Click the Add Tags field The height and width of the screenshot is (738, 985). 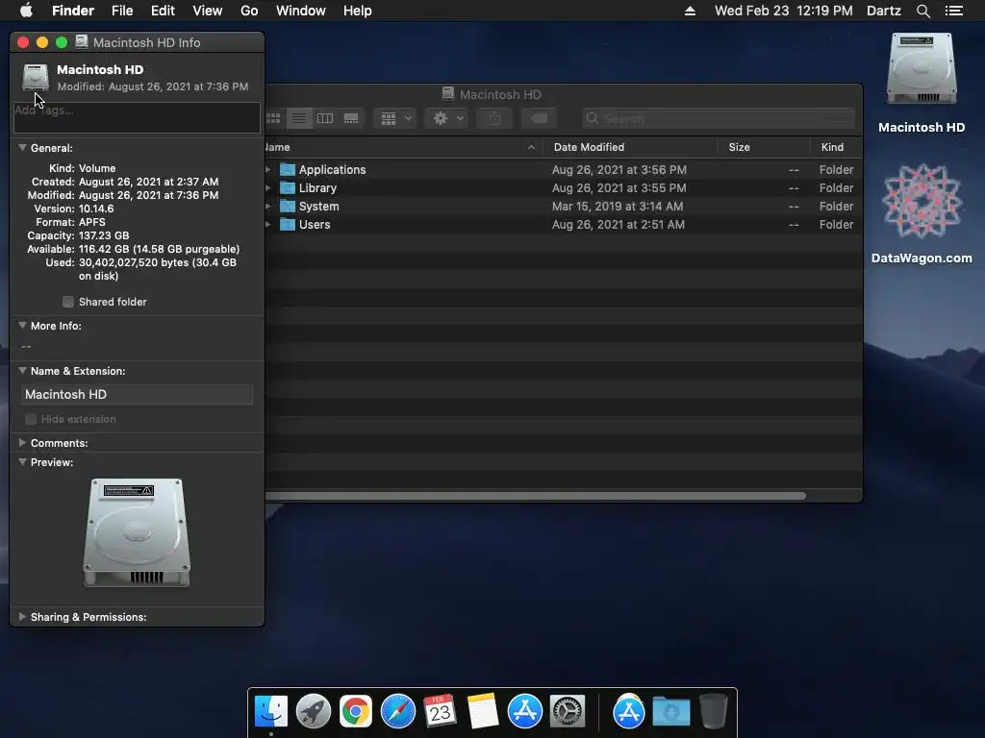click(x=137, y=117)
